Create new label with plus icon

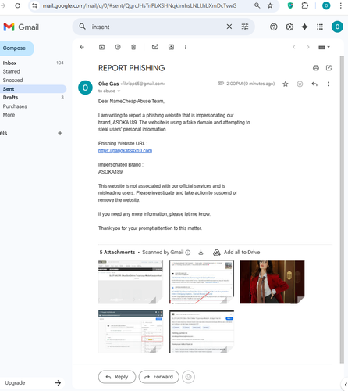click(60, 133)
